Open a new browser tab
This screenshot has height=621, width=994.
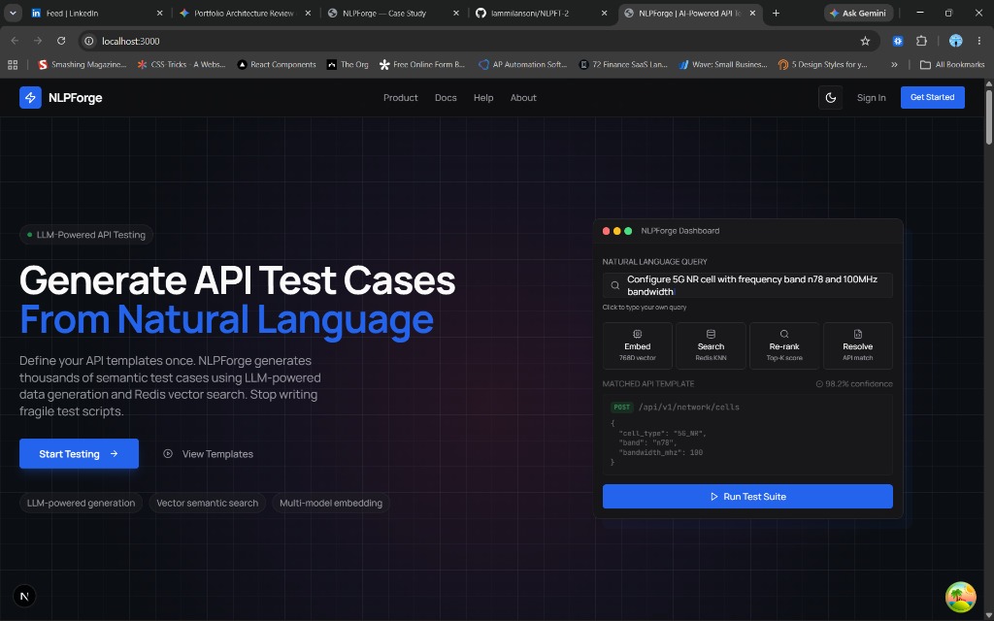click(776, 14)
